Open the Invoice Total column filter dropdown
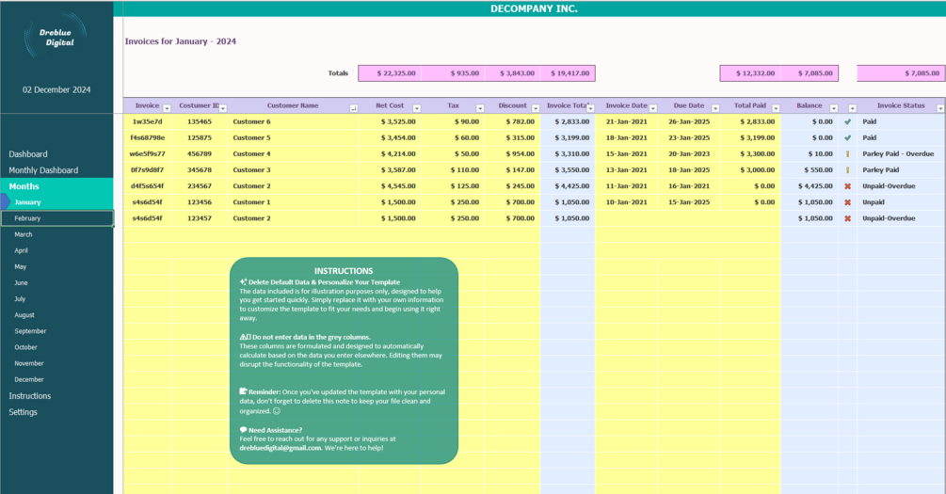The image size is (946, 494). (x=590, y=108)
